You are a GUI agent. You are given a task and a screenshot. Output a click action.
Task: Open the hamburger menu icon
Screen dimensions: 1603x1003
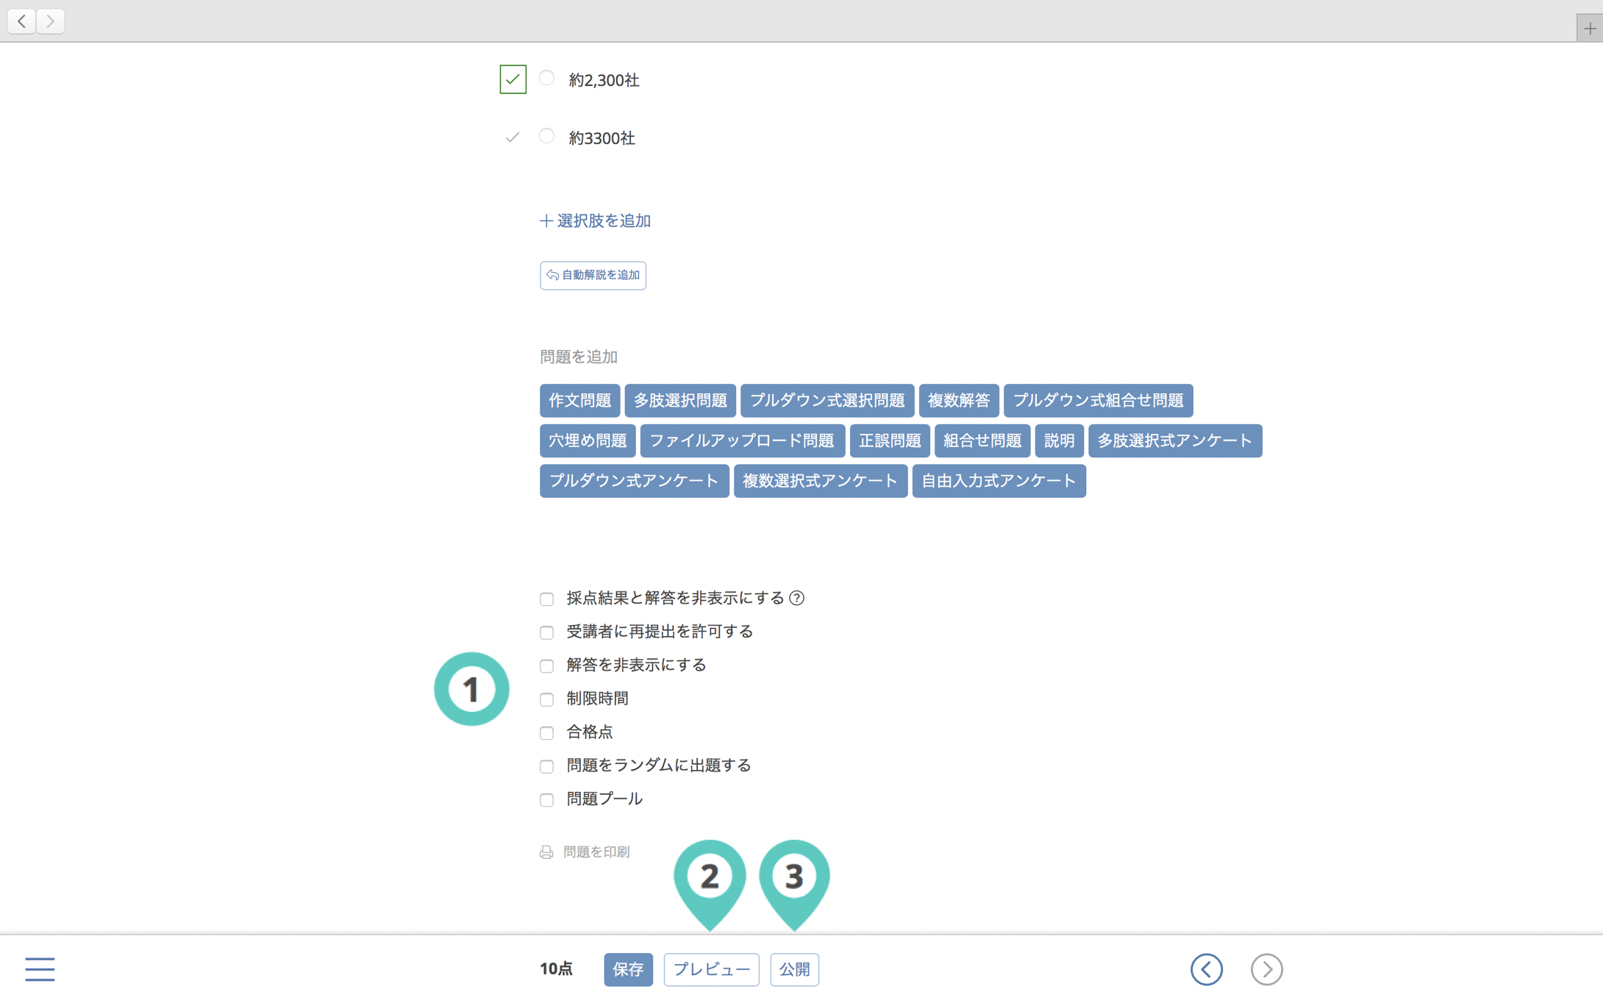click(40, 969)
